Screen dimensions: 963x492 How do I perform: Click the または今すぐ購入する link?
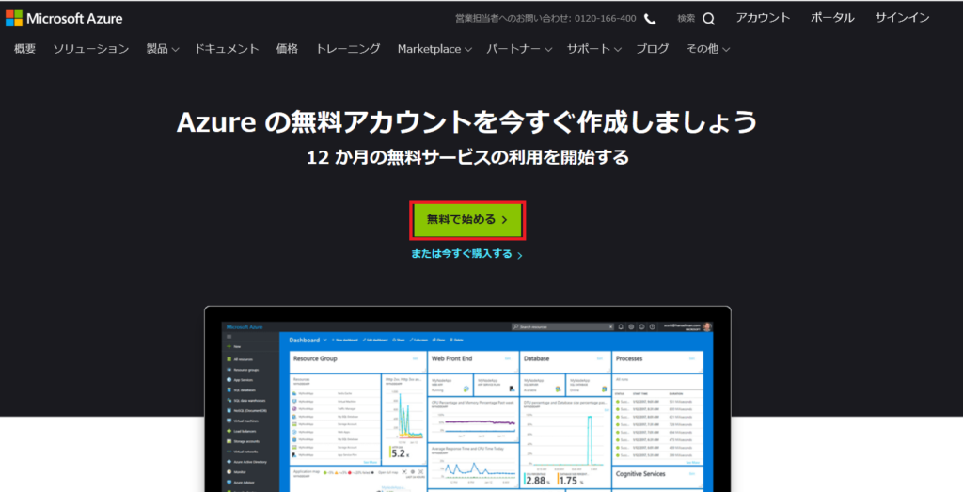(466, 254)
